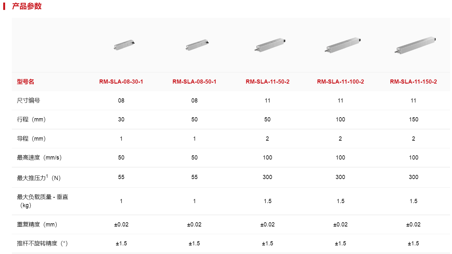
Task: Click the RM-SLA-08-30-1 model name
Action: (x=121, y=82)
